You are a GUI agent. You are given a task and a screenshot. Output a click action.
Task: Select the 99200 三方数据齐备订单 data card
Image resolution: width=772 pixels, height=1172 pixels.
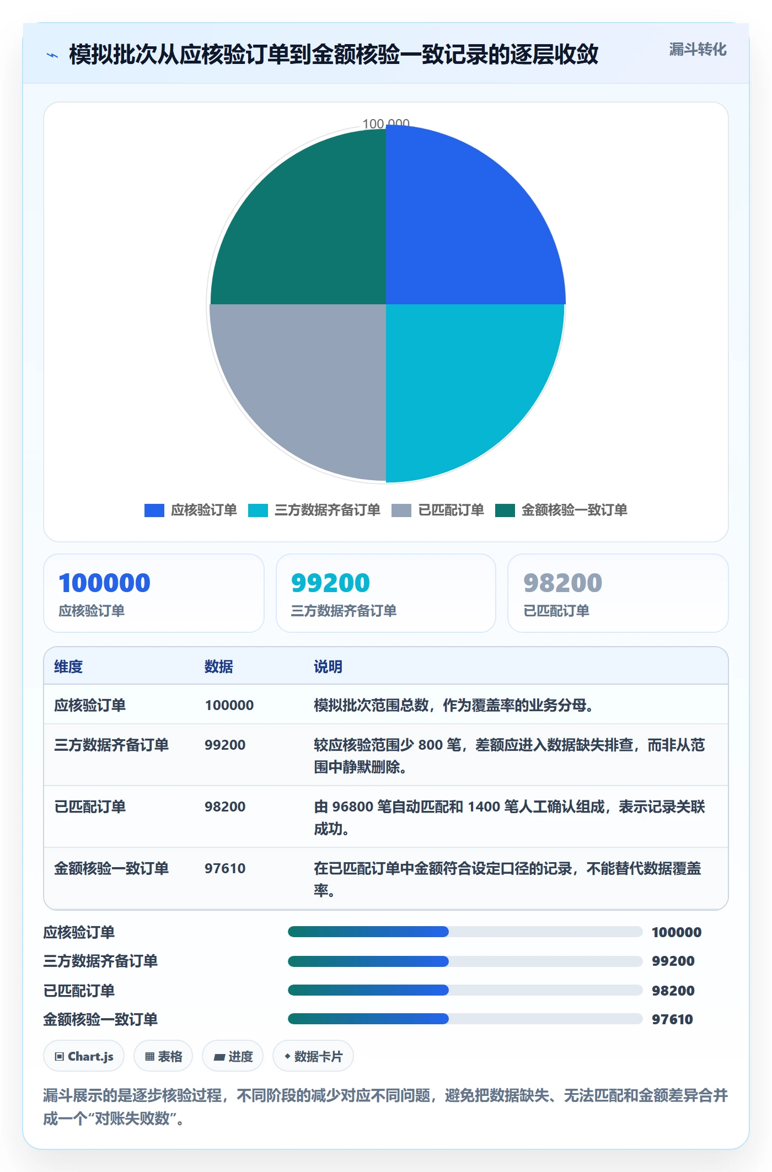(386, 593)
